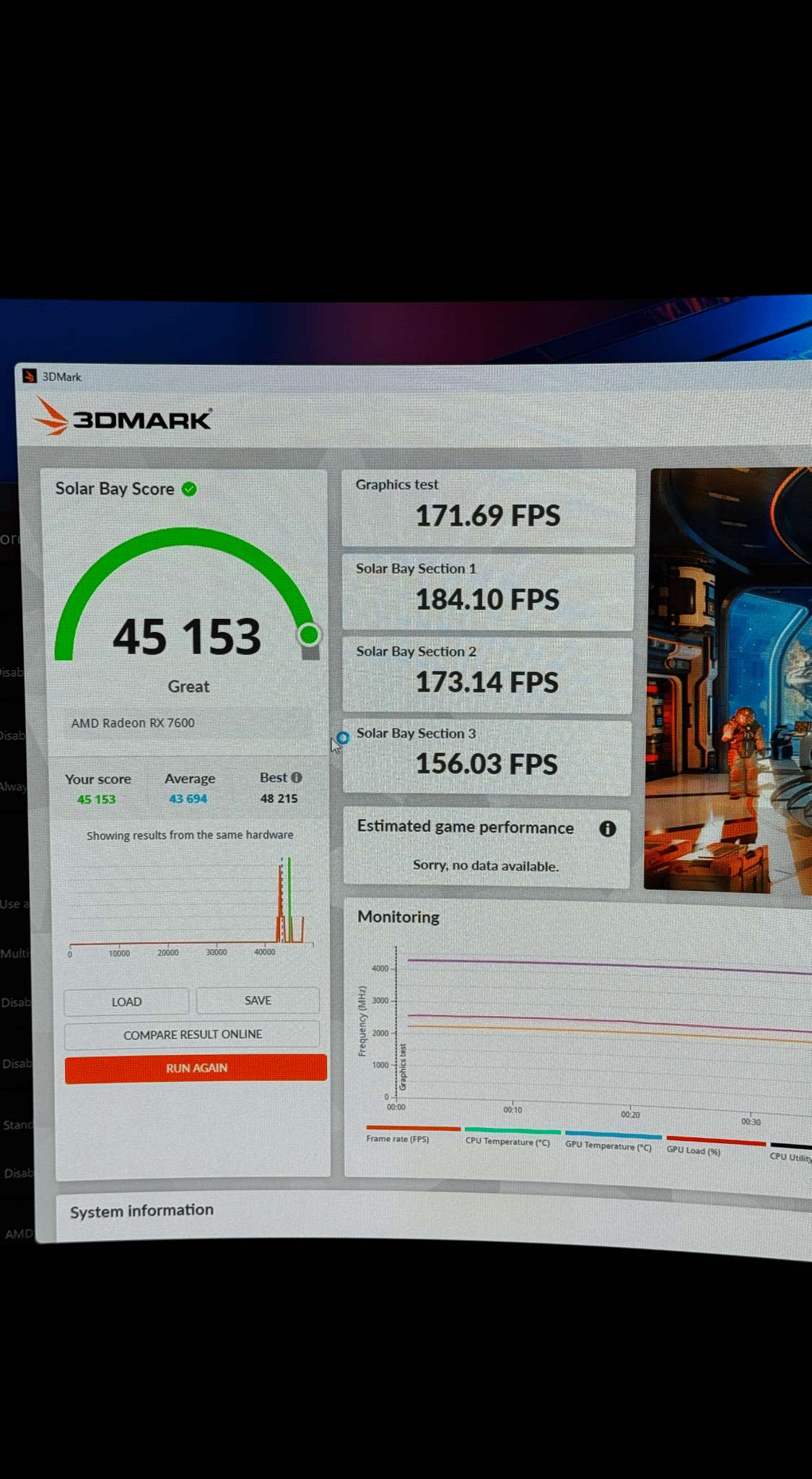Click the System information heading
The height and width of the screenshot is (1479, 812).
tap(141, 1210)
